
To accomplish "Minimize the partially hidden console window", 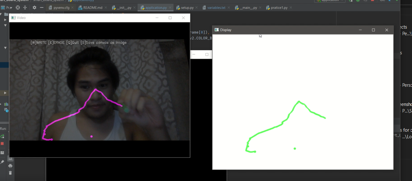I will 194,54.
